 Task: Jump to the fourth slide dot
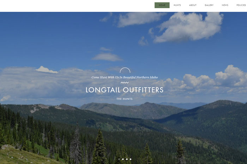coord(131,159)
